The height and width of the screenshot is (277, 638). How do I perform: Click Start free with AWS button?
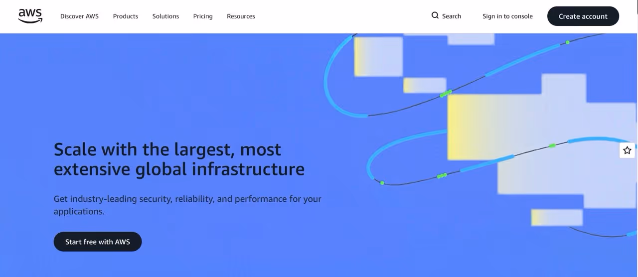98,242
